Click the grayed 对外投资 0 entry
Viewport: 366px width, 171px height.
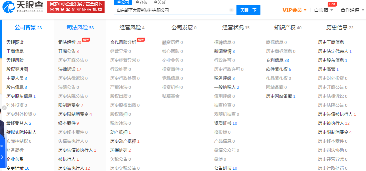(x=17, y=105)
